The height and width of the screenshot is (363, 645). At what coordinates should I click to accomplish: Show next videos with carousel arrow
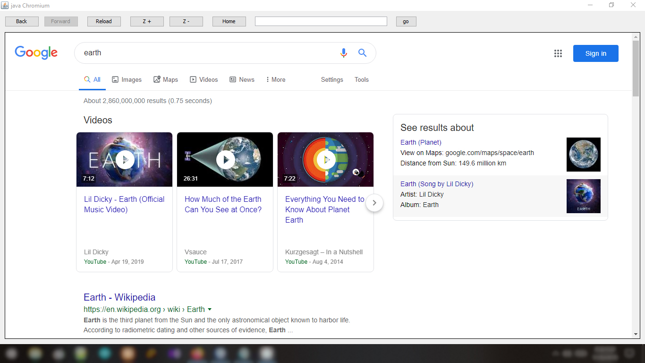pos(374,203)
